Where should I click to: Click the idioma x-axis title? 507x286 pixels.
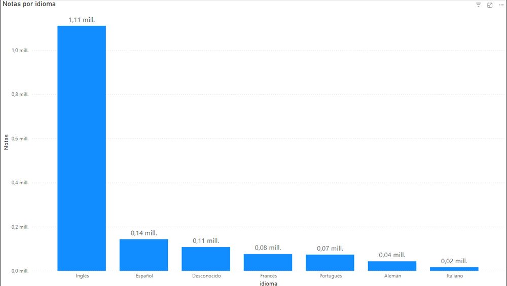pyautogui.click(x=269, y=283)
